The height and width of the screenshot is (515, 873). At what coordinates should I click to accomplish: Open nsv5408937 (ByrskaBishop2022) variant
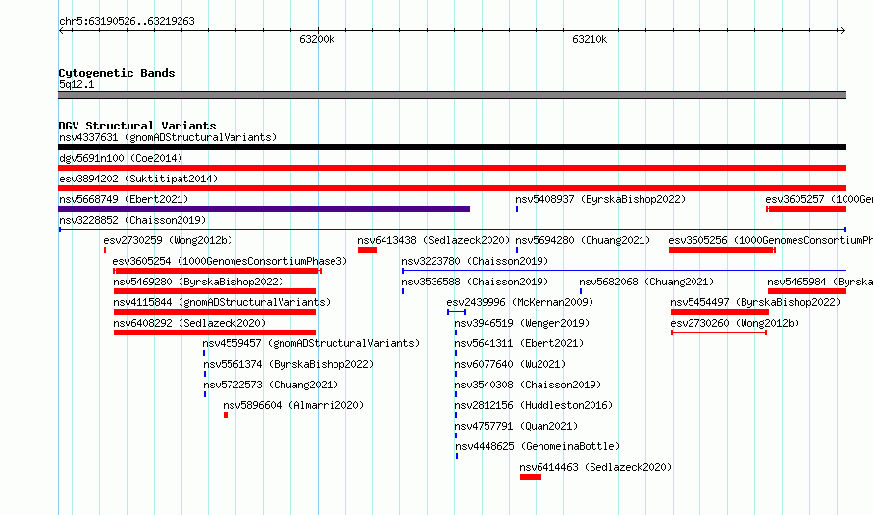point(600,199)
